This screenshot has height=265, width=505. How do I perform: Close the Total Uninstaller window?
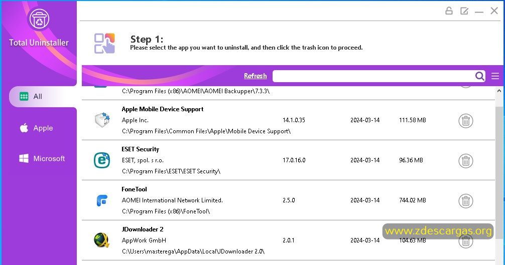pos(494,11)
